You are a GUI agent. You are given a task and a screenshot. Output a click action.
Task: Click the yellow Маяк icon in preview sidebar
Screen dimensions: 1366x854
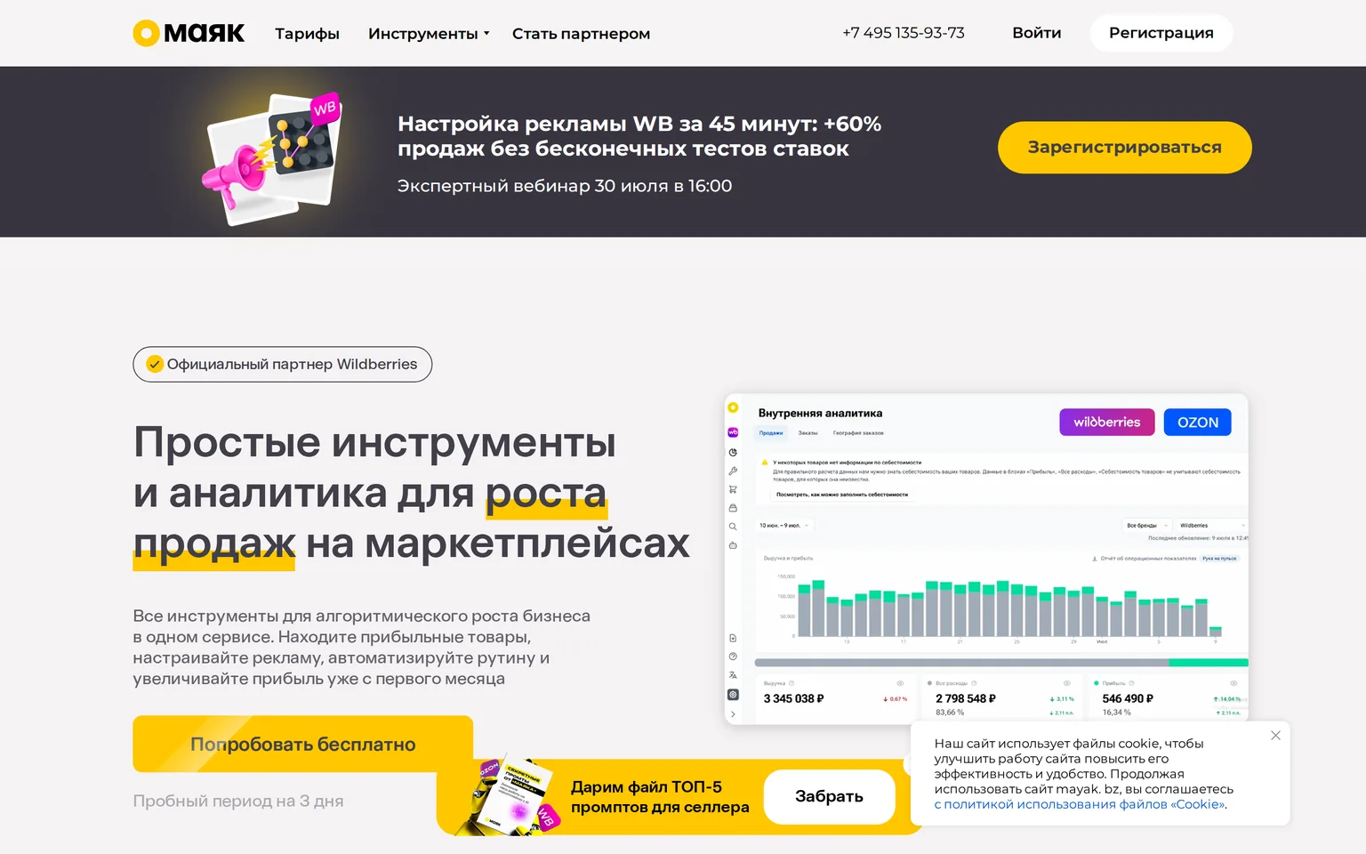(733, 407)
